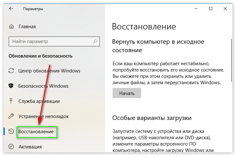Open Активация section
The image size is (236, 156).
pos(30,147)
